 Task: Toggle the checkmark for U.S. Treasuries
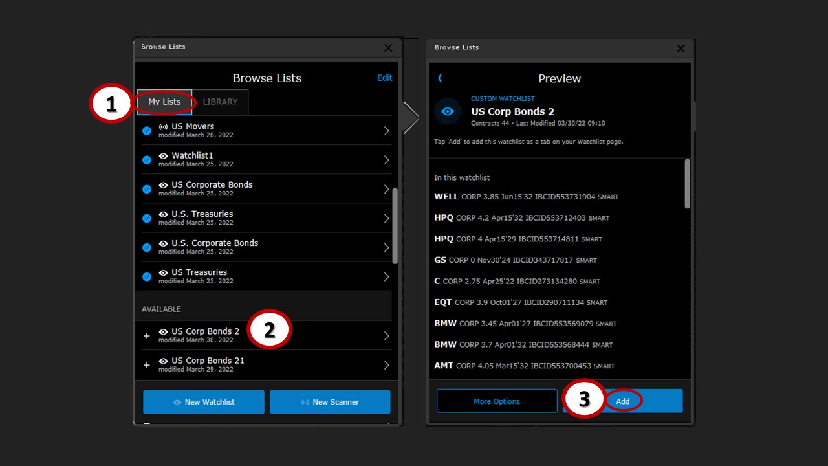pyautogui.click(x=147, y=218)
